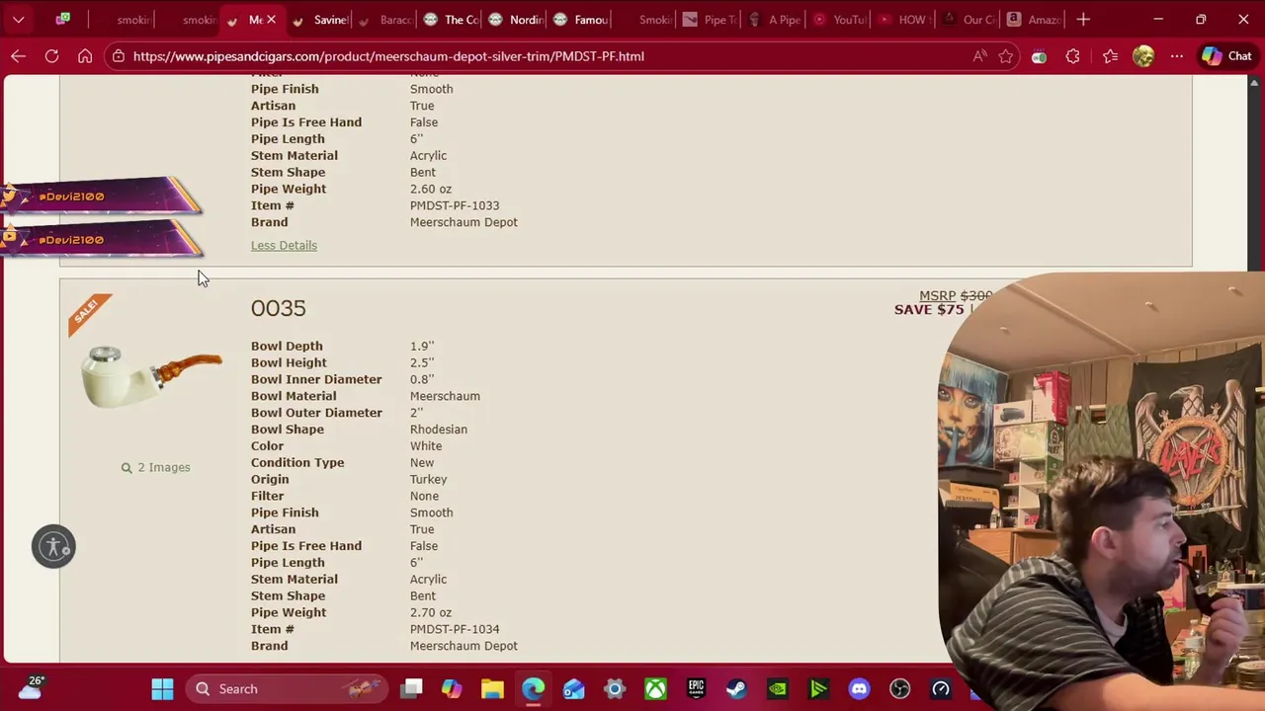
Task: Open the 0035 pipe product thumbnail
Action: 151,376
